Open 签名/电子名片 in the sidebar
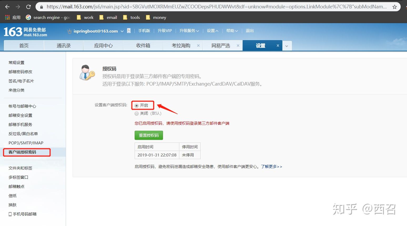This screenshot has width=407, height=226. 21,81
